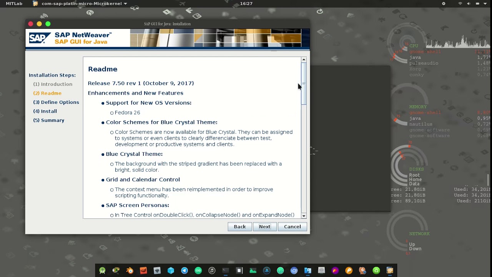Click 'Enhancements and New Features' heading
Image resolution: width=492 pixels, height=277 pixels.
pyautogui.click(x=135, y=93)
